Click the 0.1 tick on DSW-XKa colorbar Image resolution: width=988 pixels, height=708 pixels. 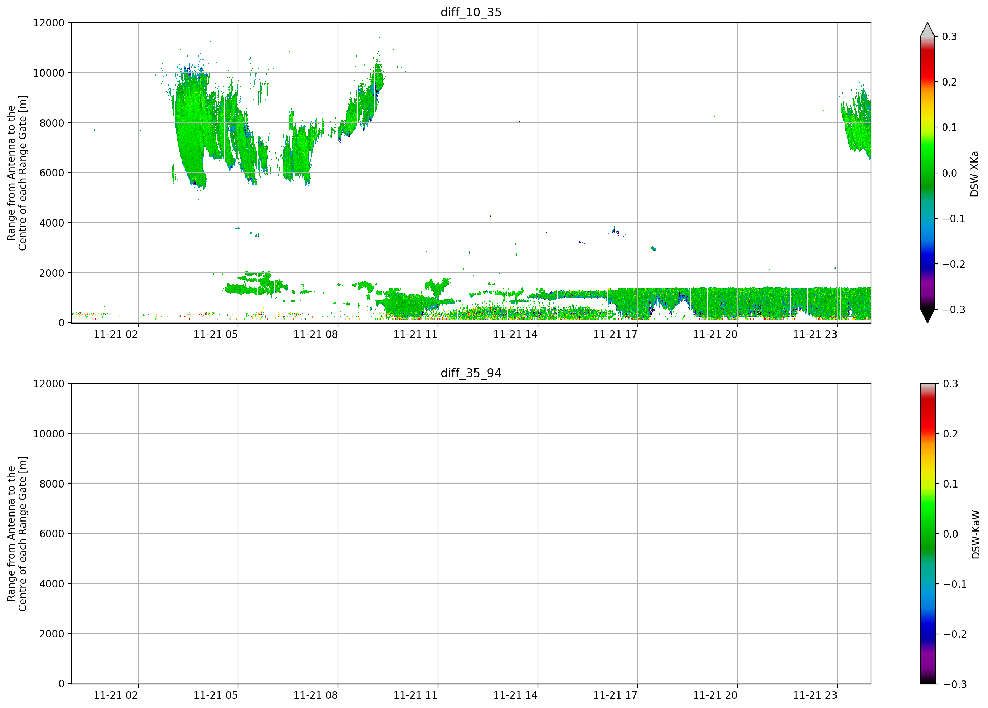pyautogui.click(x=950, y=127)
